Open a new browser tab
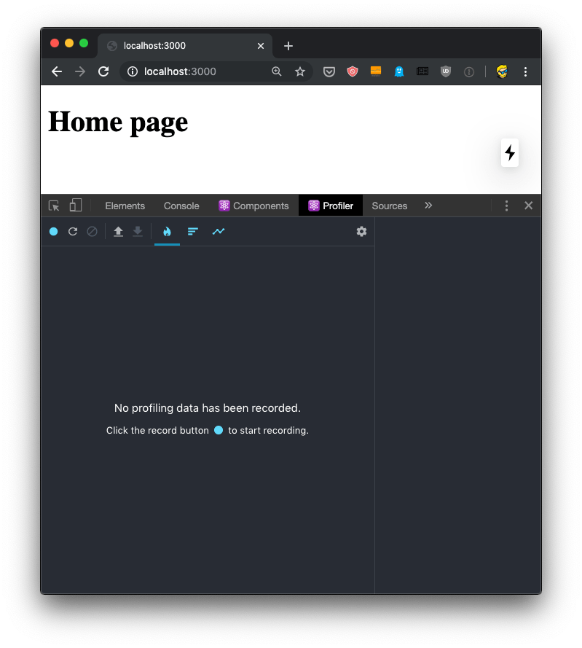Image resolution: width=582 pixels, height=648 pixels. coord(288,46)
